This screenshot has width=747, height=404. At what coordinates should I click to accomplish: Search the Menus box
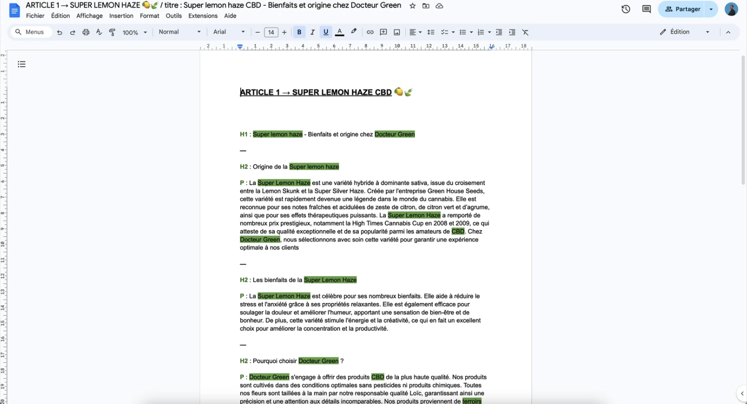tap(31, 32)
